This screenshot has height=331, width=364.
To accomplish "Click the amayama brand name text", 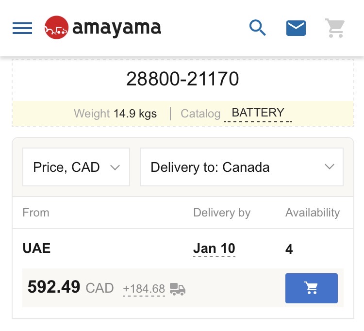I will tap(117, 28).
